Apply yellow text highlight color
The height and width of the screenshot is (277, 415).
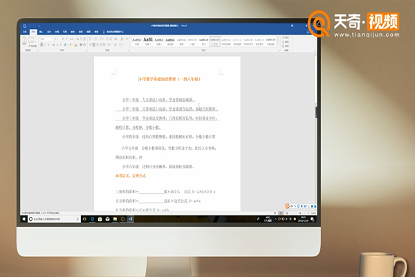(71, 45)
